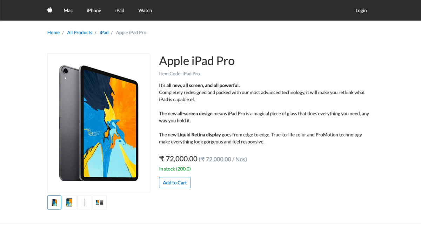The height and width of the screenshot is (225, 421).
Task: Add to Cart button click
Action: click(x=175, y=183)
